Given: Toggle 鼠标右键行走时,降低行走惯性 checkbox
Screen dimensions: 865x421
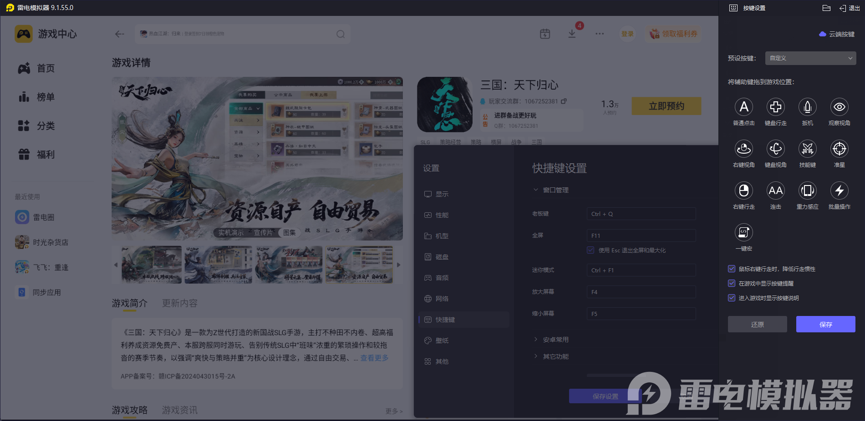Looking at the screenshot, I should 732,269.
